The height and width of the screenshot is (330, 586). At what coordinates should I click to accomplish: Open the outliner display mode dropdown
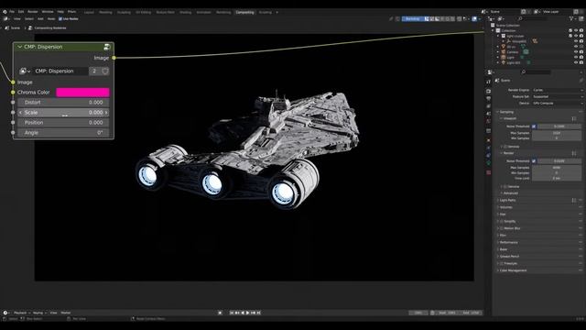pos(501,18)
